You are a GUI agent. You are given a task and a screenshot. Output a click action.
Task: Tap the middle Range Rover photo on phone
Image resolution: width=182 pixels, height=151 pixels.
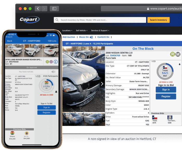coord(33,51)
